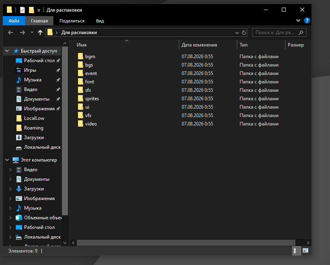This screenshot has height=265, width=330.
Task: Click the Документы icon in Quick access
Action: click(x=19, y=99)
